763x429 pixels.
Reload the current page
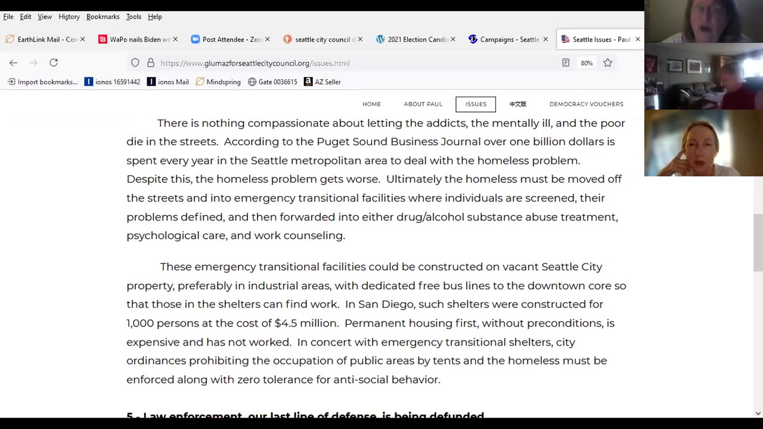tap(54, 63)
